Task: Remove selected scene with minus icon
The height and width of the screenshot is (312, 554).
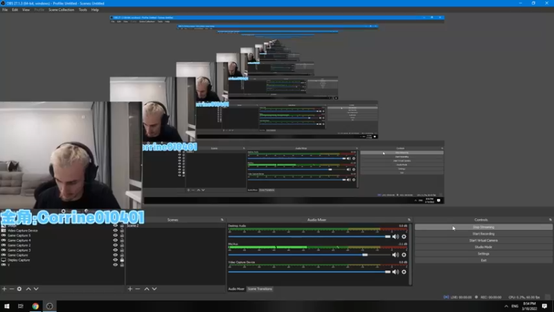Action: click(x=138, y=289)
